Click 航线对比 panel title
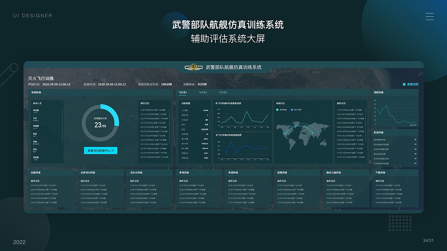The height and width of the screenshot is (251, 447). tap(281, 103)
